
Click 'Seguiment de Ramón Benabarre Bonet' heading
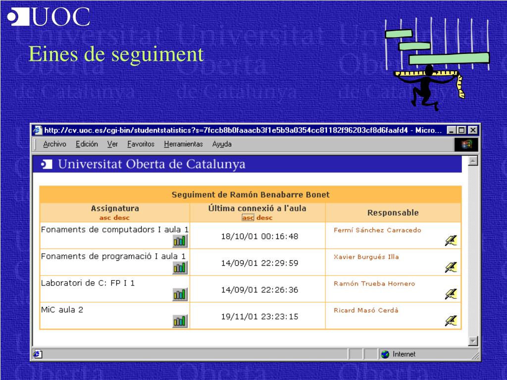tap(251, 195)
